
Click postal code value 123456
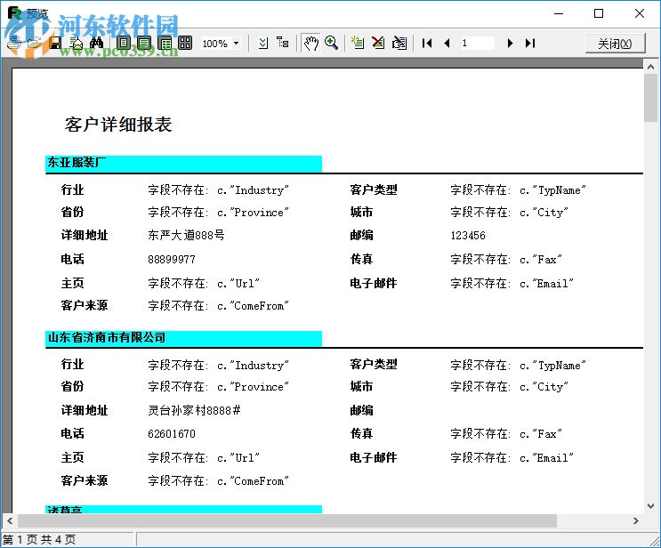click(468, 235)
